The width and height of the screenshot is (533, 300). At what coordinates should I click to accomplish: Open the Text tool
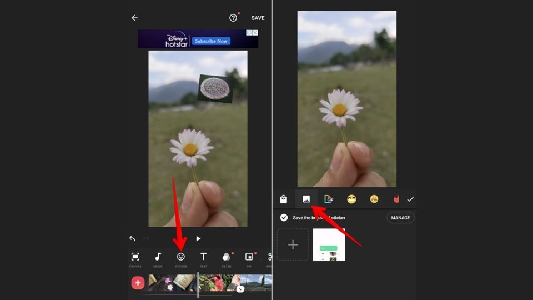(x=203, y=260)
